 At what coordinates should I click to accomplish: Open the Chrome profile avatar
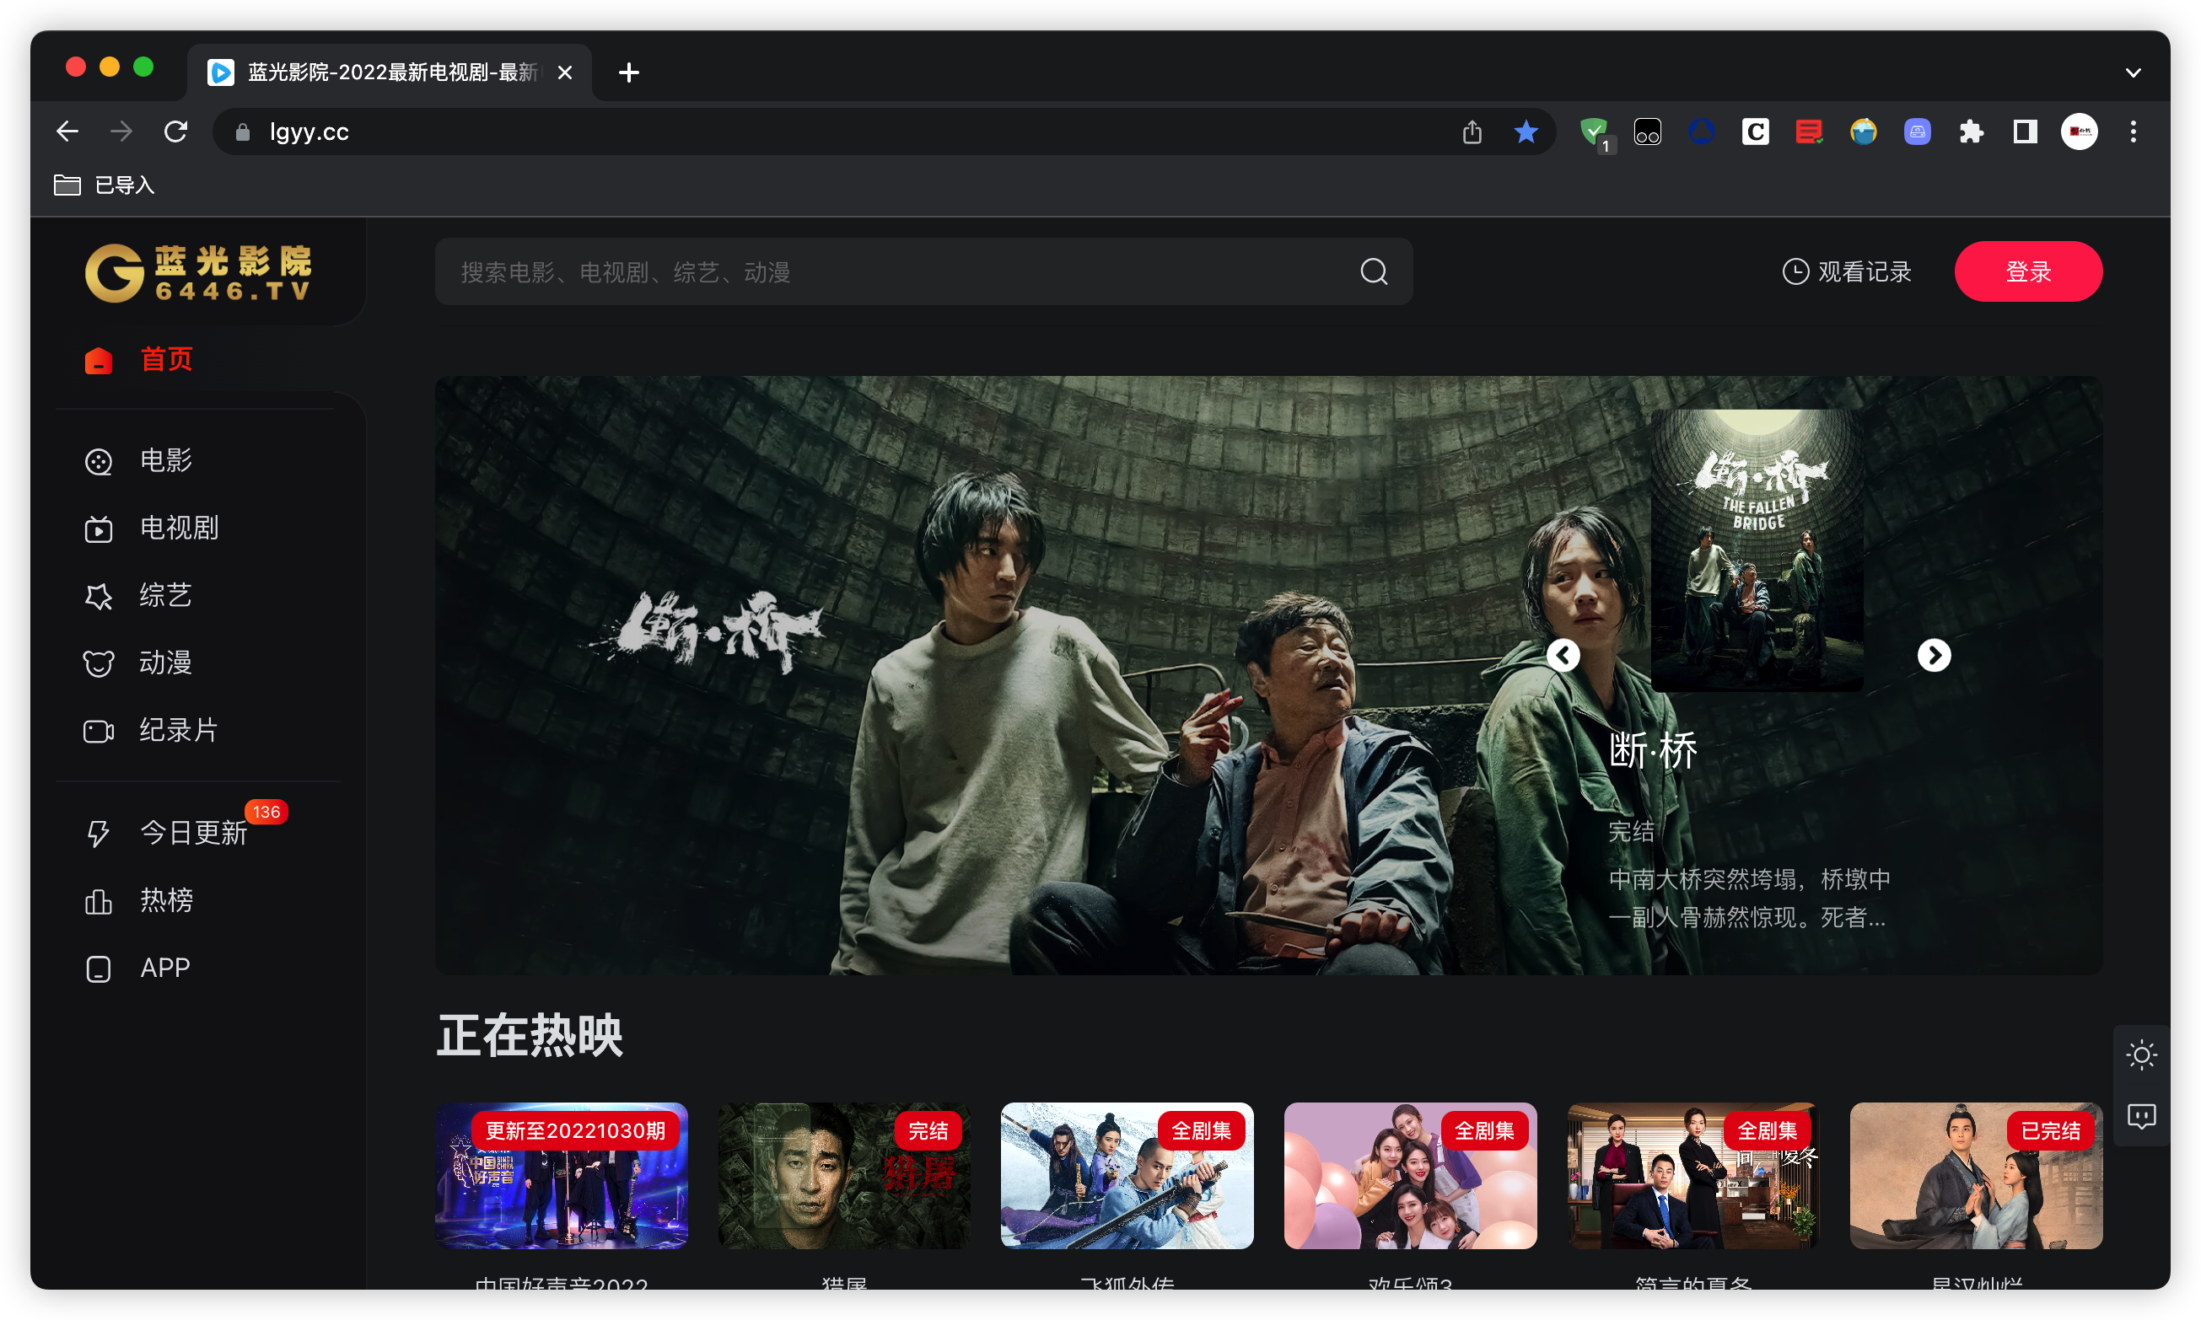click(x=2079, y=131)
